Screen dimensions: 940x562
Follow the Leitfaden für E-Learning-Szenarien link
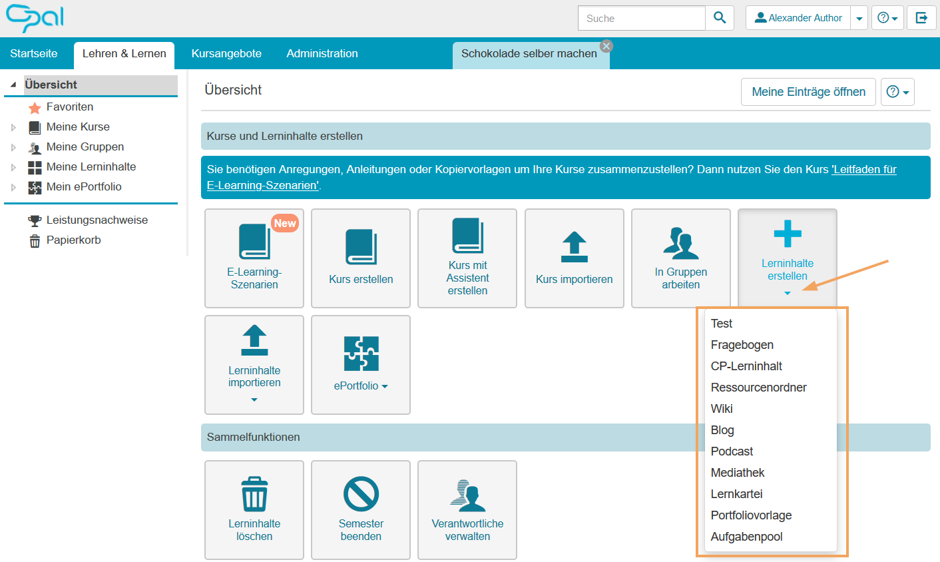(863, 169)
